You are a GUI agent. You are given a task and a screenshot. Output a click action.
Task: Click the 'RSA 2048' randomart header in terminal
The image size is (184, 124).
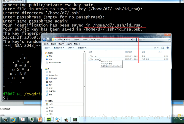click(25, 46)
